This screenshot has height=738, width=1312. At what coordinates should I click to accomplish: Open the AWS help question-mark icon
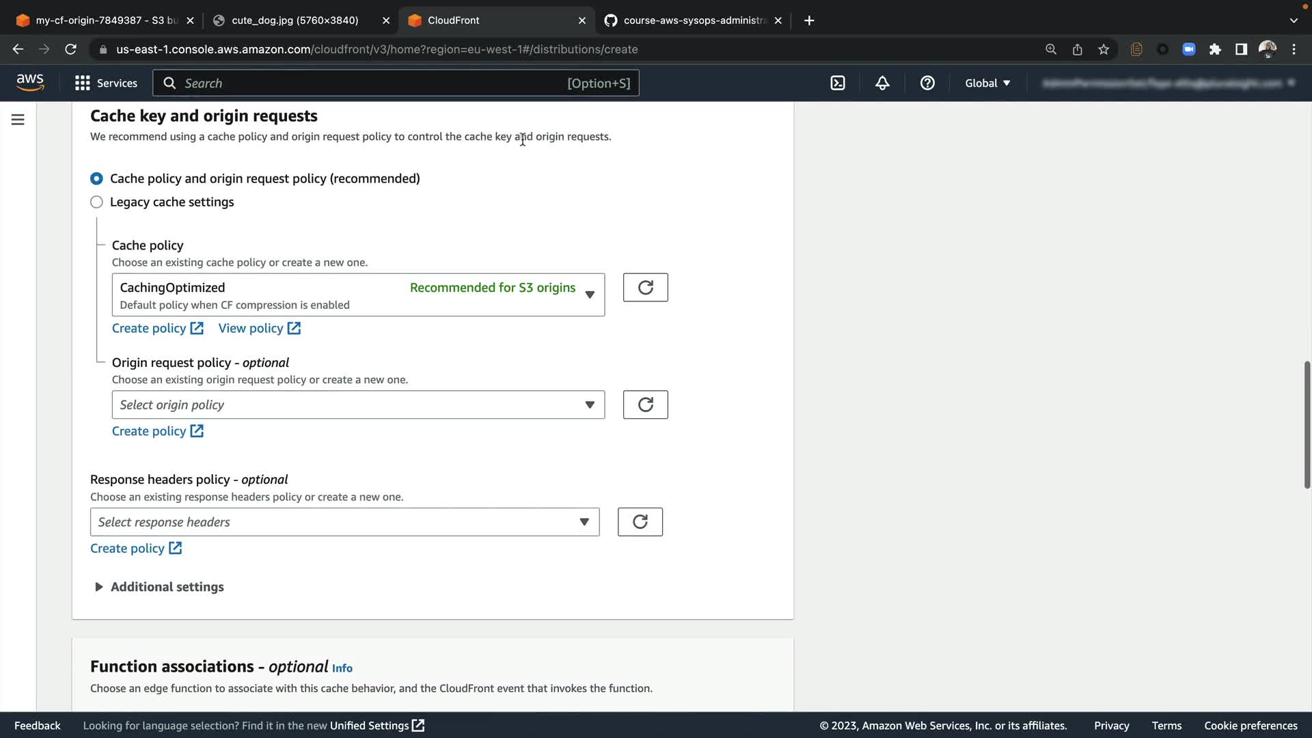(x=927, y=83)
